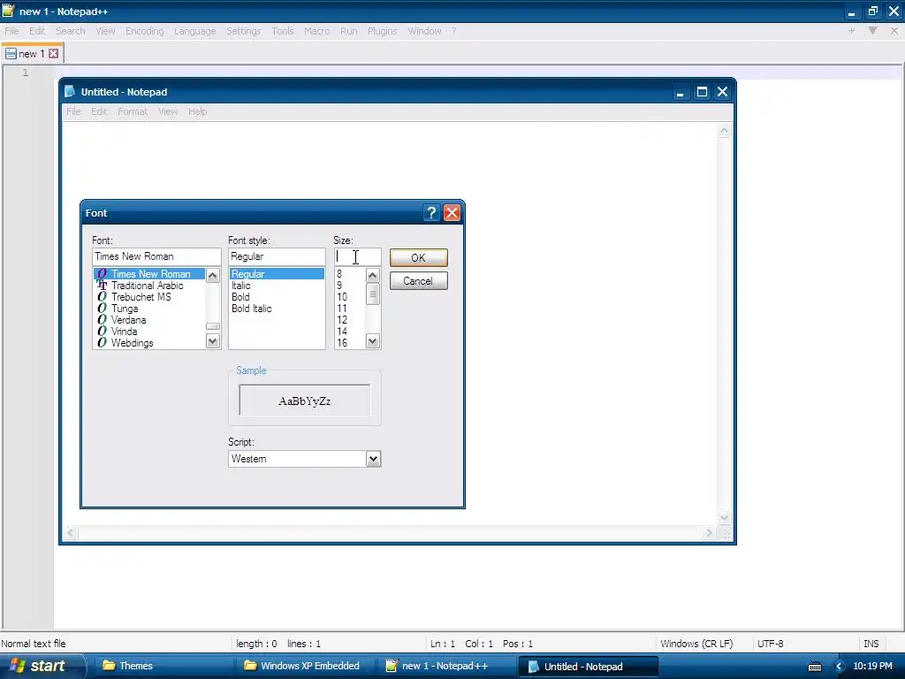Select font size 16
The width and height of the screenshot is (905, 679).
(350, 343)
